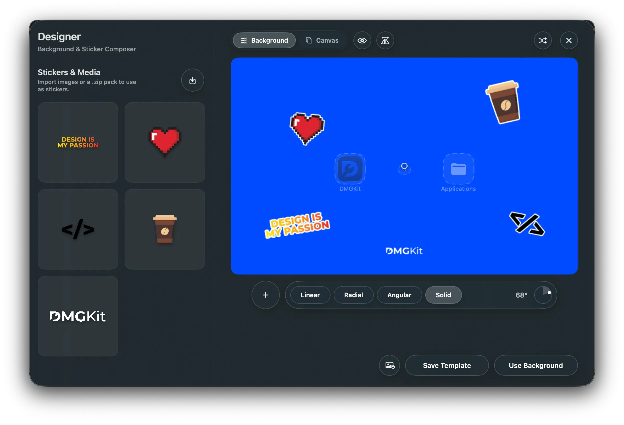Select Radial gradient type

click(x=353, y=295)
